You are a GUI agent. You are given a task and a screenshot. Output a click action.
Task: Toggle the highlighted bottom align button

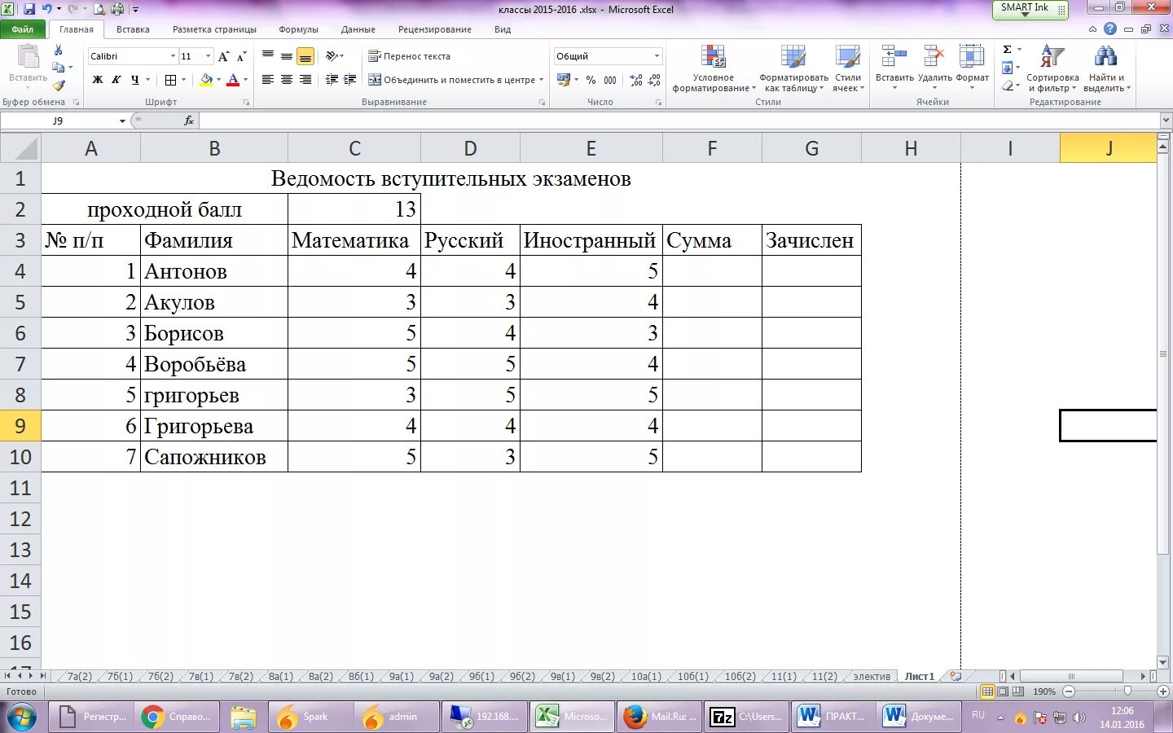tap(305, 55)
